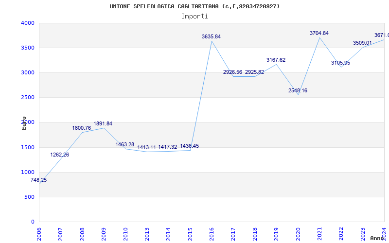
Task: Click the x-axis year 2009
Action: click(x=104, y=234)
